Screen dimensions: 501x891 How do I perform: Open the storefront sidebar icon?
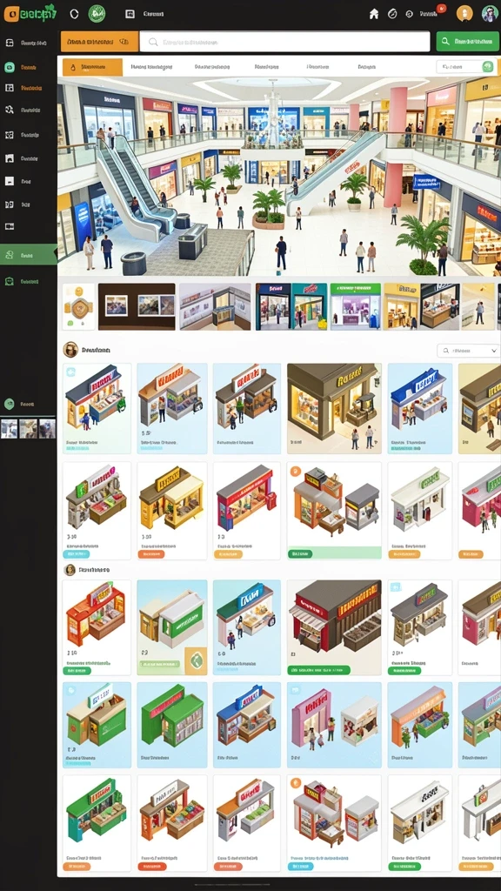pyautogui.click(x=9, y=158)
